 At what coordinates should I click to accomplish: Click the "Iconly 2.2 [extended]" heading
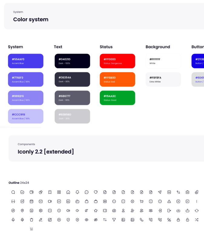coord(46,152)
